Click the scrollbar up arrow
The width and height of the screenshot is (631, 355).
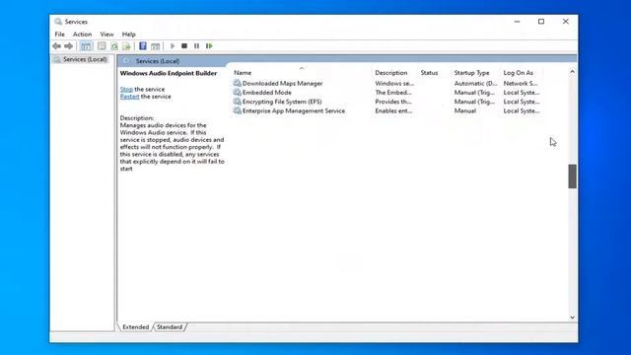572,72
